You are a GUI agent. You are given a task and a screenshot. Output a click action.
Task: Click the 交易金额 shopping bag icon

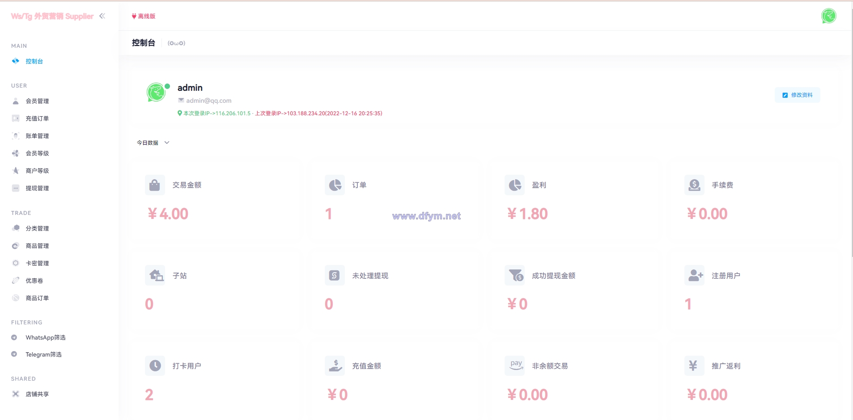[x=155, y=185]
